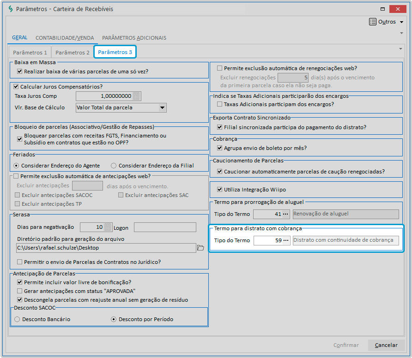Image resolution: width=412 pixels, height=358 pixels.
Task: Click the Diretório padrão path field
Action: (106, 248)
